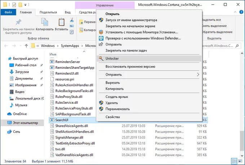Choose Вырезать in the context menu
The height and width of the screenshot is (165, 245).
click(149, 82)
